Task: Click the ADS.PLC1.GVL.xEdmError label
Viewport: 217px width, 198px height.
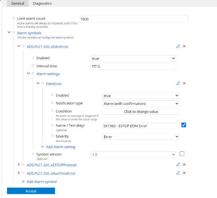Action: 48,47
